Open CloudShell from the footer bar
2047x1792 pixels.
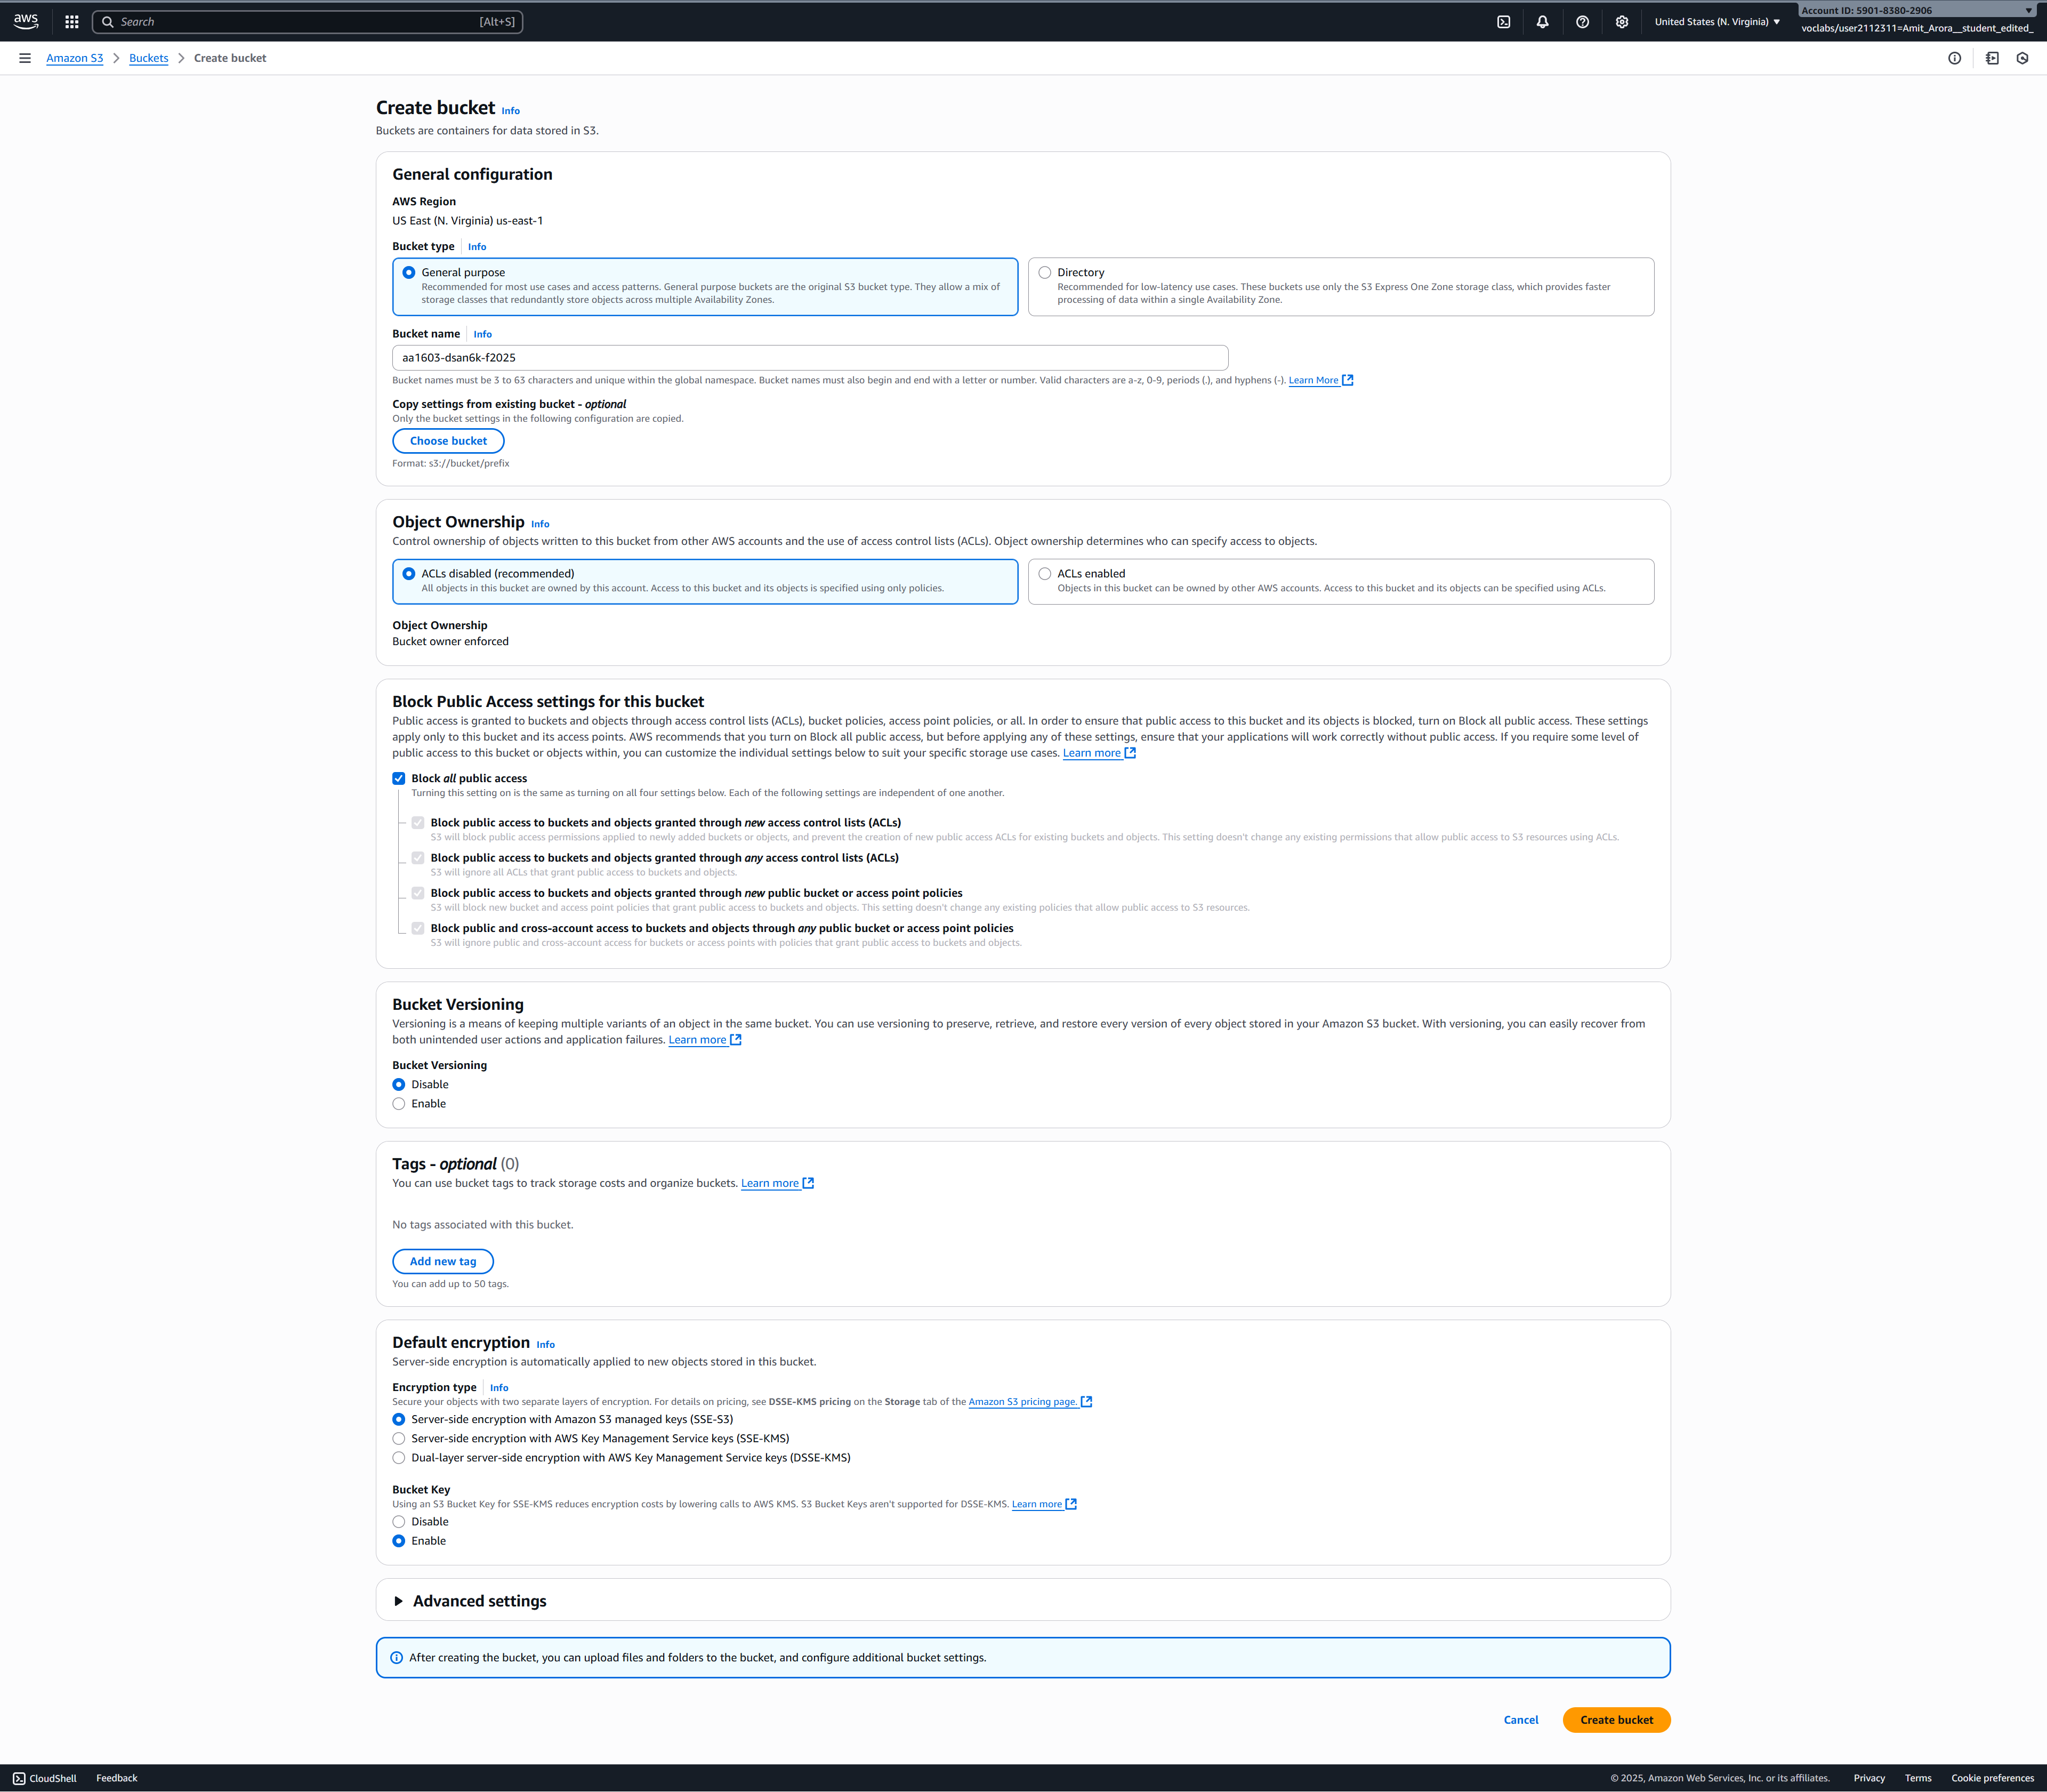click(45, 1778)
